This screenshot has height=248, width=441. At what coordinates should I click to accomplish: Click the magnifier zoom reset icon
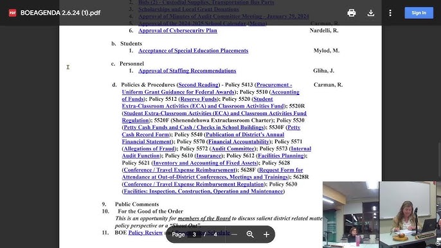coord(250,235)
